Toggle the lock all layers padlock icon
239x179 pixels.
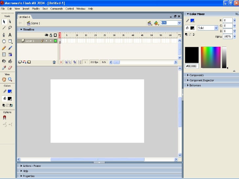51,35
